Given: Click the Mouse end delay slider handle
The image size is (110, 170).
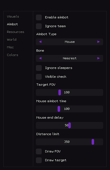Looking at the screenshot, I should [70, 125].
